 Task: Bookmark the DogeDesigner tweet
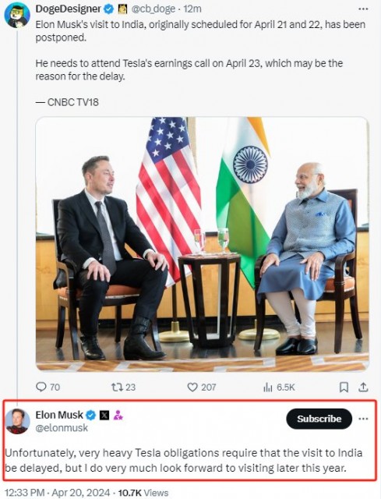pyautogui.click(x=344, y=387)
